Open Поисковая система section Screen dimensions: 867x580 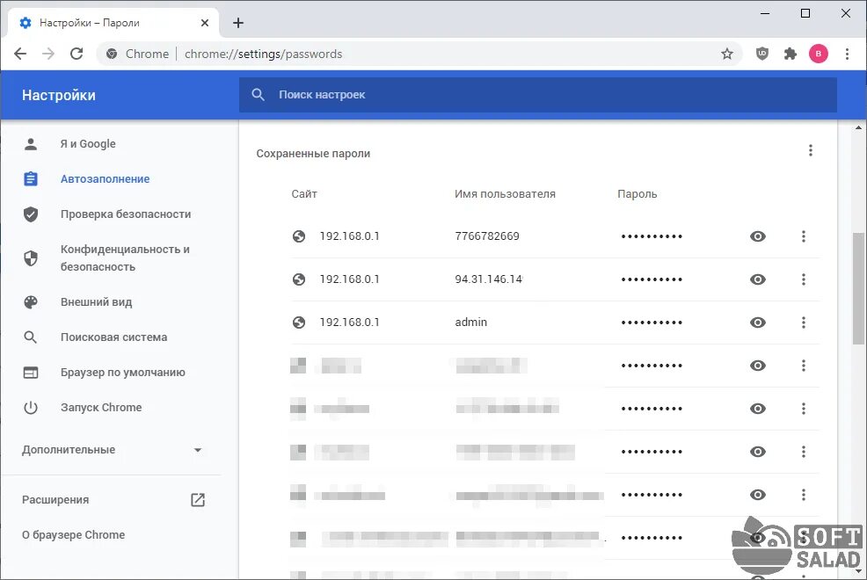tap(113, 337)
